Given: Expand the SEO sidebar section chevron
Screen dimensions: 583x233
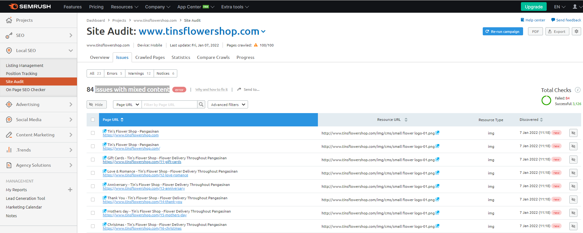Looking at the screenshot, I should point(71,35).
